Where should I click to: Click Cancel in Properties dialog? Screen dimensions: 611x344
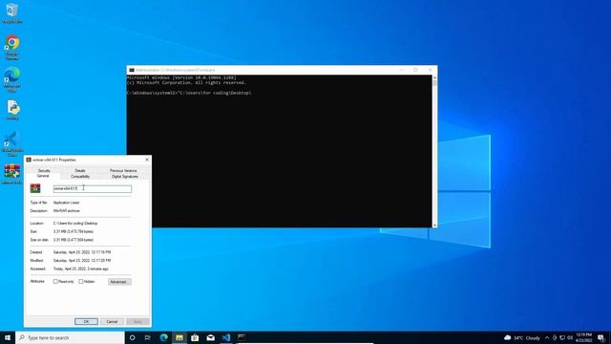pos(112,321)
